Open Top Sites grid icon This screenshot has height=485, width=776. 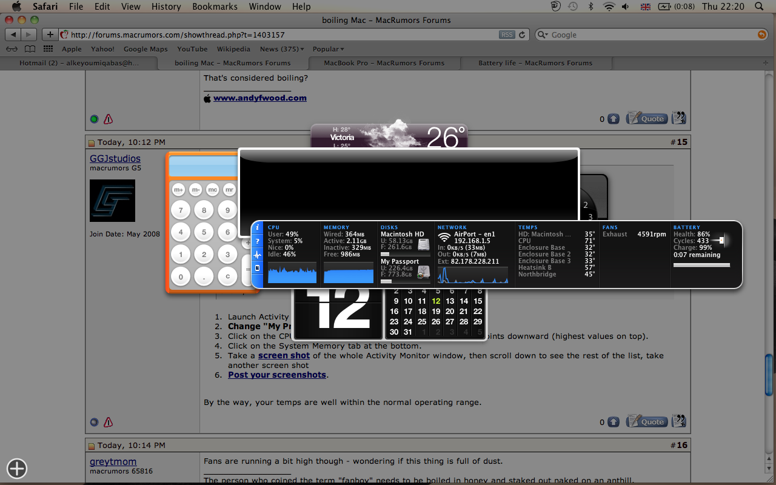(48, 49)
